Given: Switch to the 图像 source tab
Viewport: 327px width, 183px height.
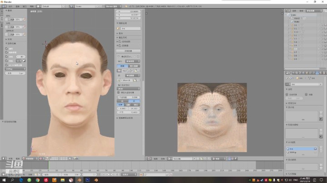Looking at the screenshot, I should click(x=123, y=66).
